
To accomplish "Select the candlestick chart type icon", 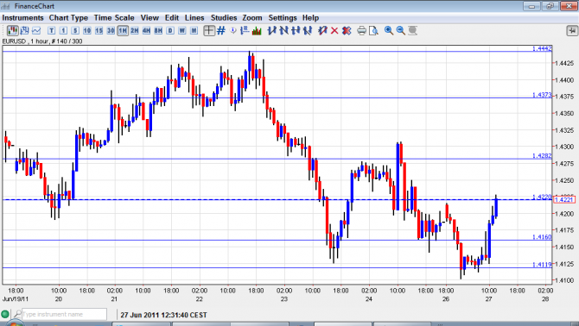I will (x=13, y=30).
